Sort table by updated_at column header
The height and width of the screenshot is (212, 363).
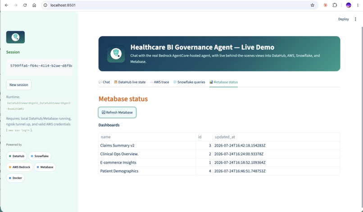[x=276, y=137]
